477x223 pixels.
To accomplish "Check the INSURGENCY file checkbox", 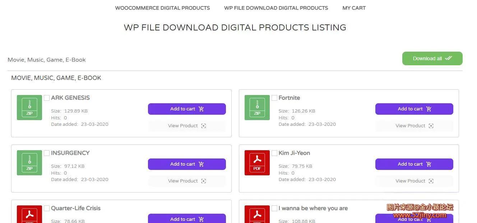I will tap(47, 153).
